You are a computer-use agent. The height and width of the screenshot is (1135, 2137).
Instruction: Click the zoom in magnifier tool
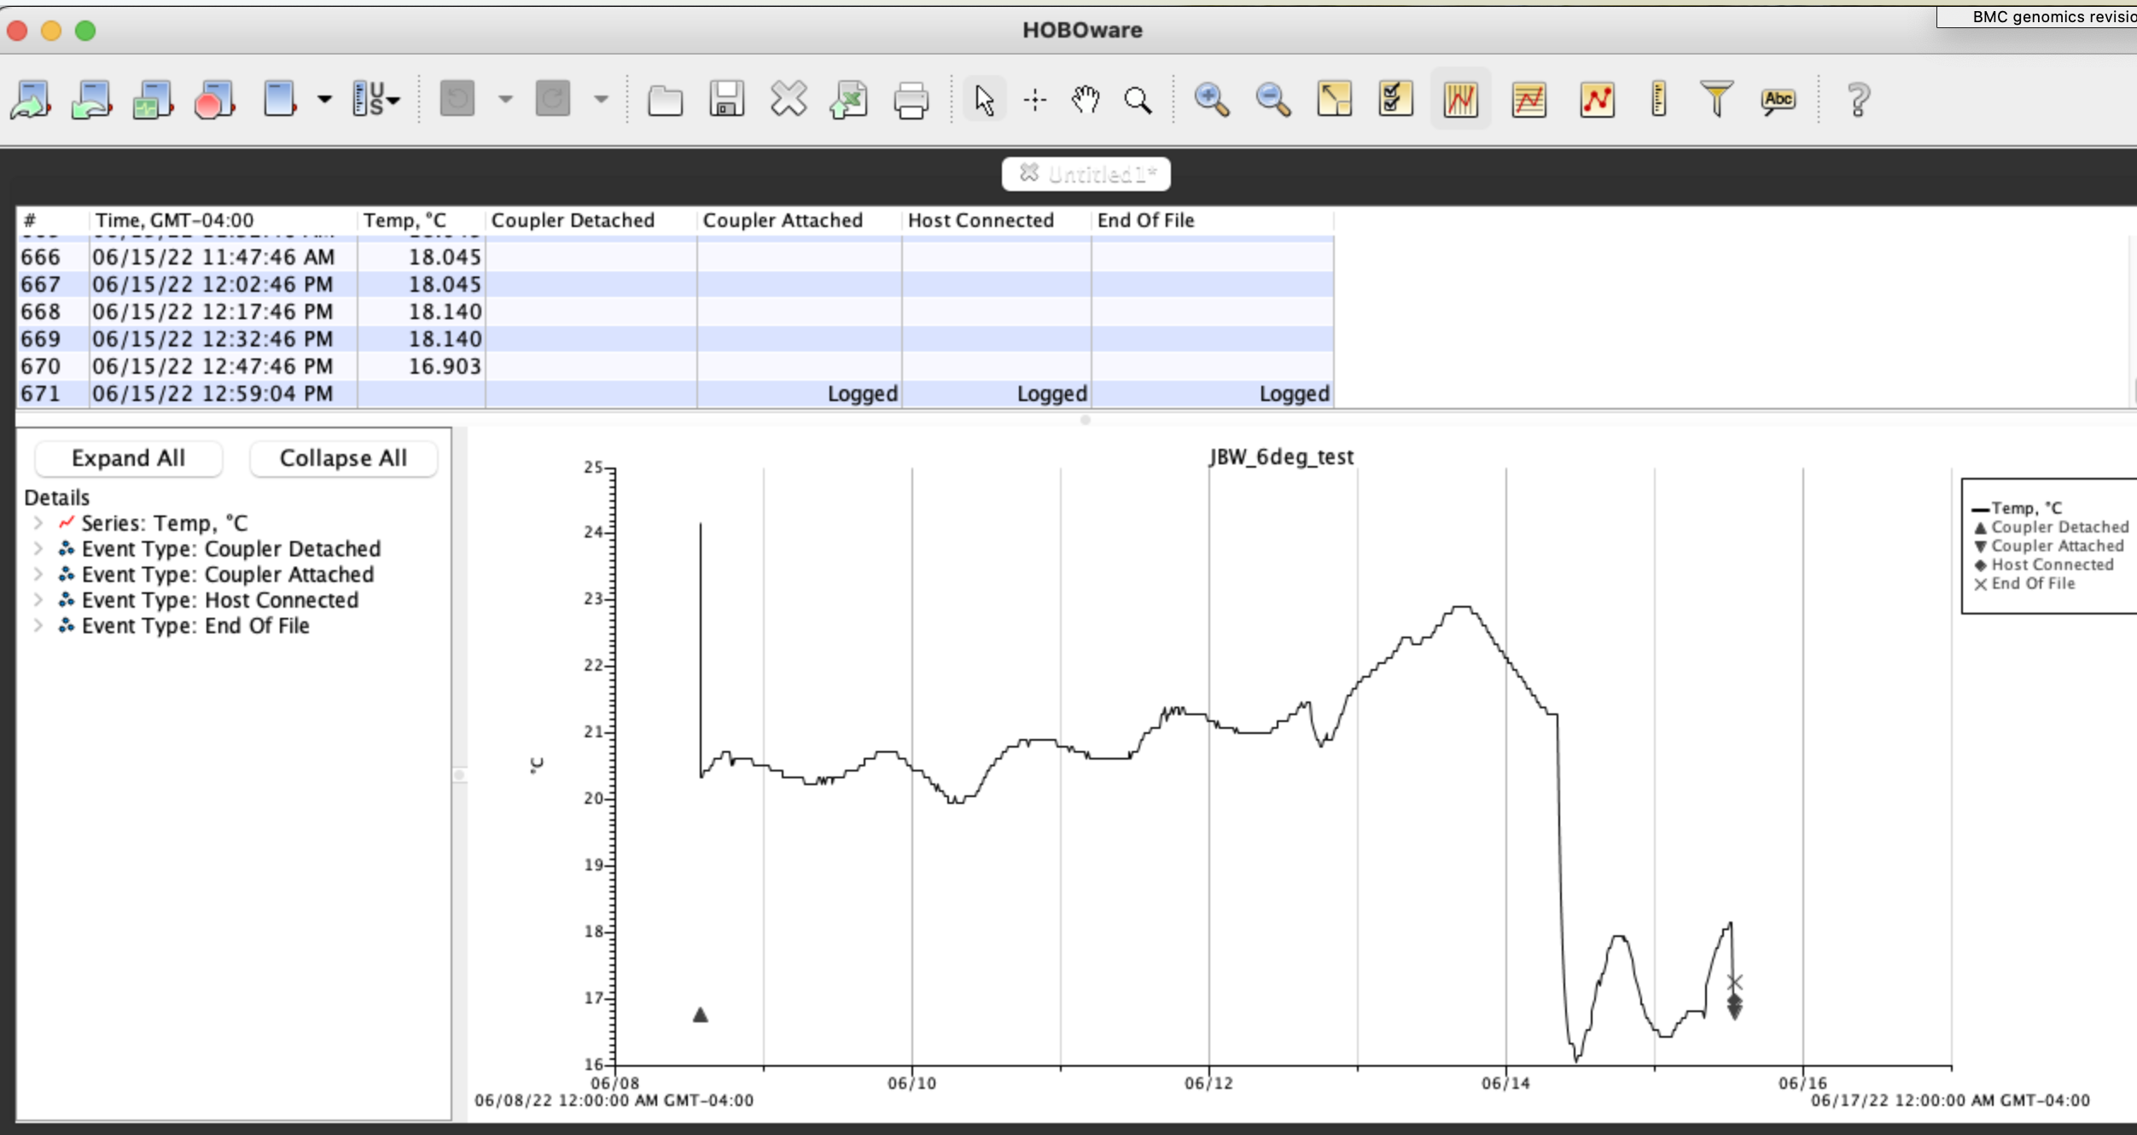click(1210, 99)
